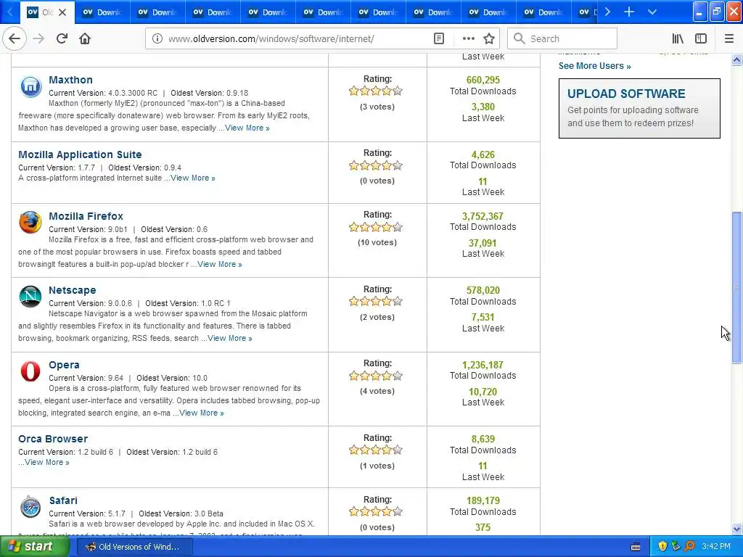Open the Orca Browser title link
The width and height of the screenshot is (743, 557).
tap(53, 439)
